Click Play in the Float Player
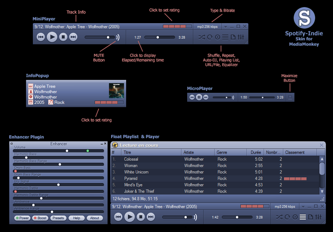Viewport: 333px width, 232px height. 129,217
